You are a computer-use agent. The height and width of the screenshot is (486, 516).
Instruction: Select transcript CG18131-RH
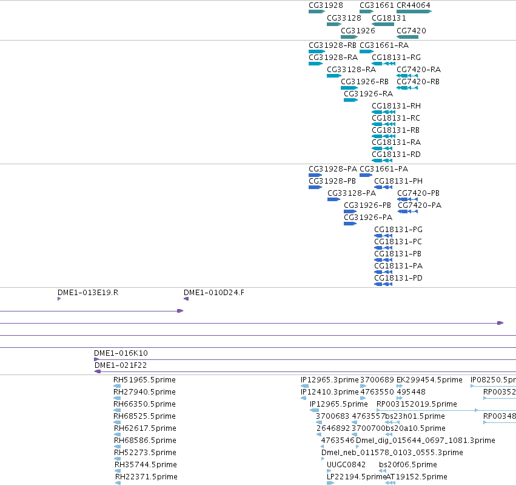tap(383, 113)
